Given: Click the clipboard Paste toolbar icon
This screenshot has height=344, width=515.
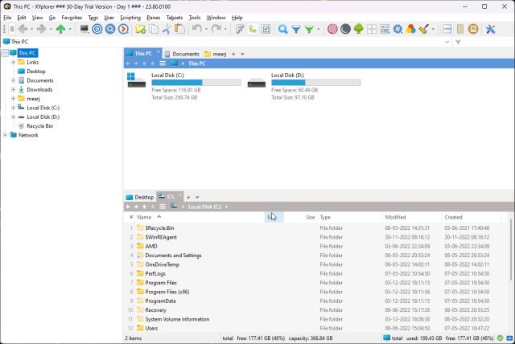Looking at the screenshot, I should tap(179, 29).
